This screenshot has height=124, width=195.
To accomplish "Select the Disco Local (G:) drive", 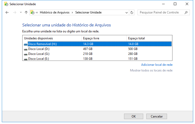I will pos(97,54).
